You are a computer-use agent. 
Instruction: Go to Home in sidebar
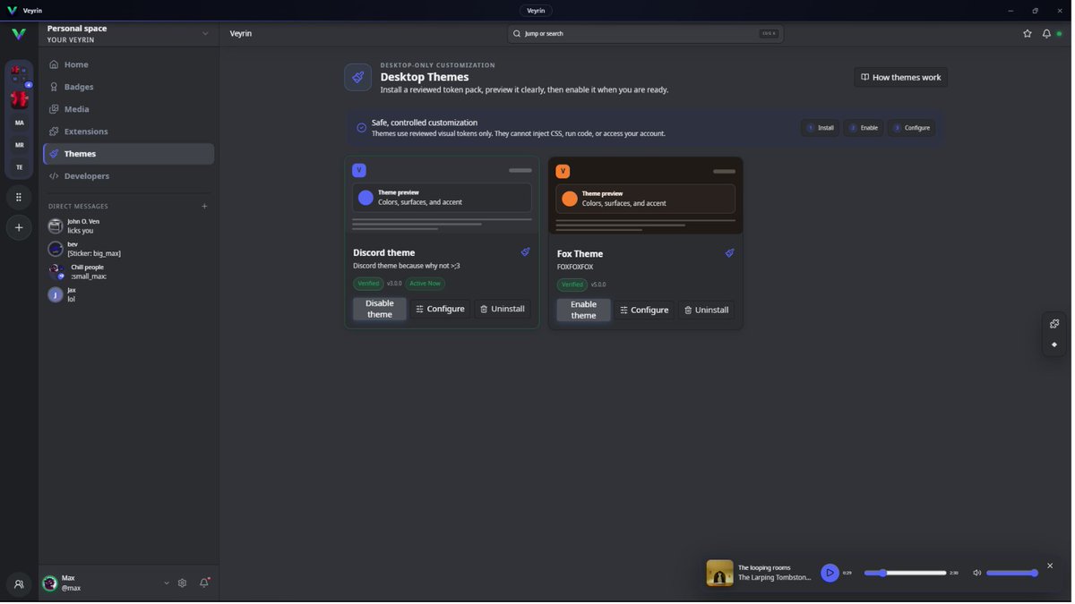pyautogui.click(x=128, y=64)
